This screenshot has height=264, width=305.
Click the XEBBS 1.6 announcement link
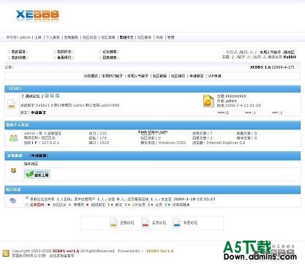coord(272,67)
